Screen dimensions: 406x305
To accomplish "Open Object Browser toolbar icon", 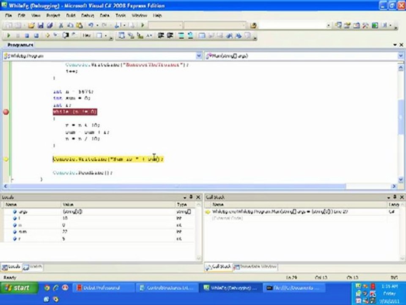I will click(357, 25).
